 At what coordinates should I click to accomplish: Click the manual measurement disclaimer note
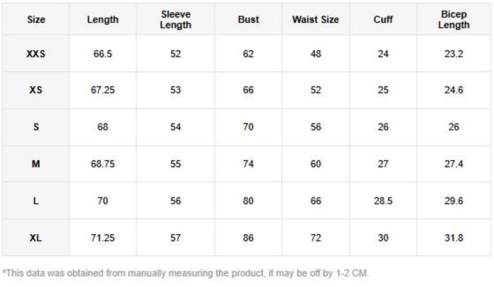185,273
